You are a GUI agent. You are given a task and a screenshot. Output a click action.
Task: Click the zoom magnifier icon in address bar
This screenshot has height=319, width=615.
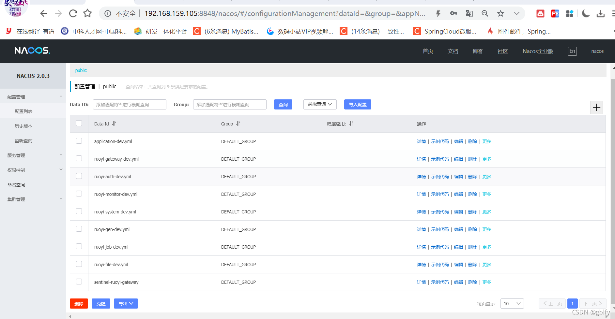tap(485, 13)
